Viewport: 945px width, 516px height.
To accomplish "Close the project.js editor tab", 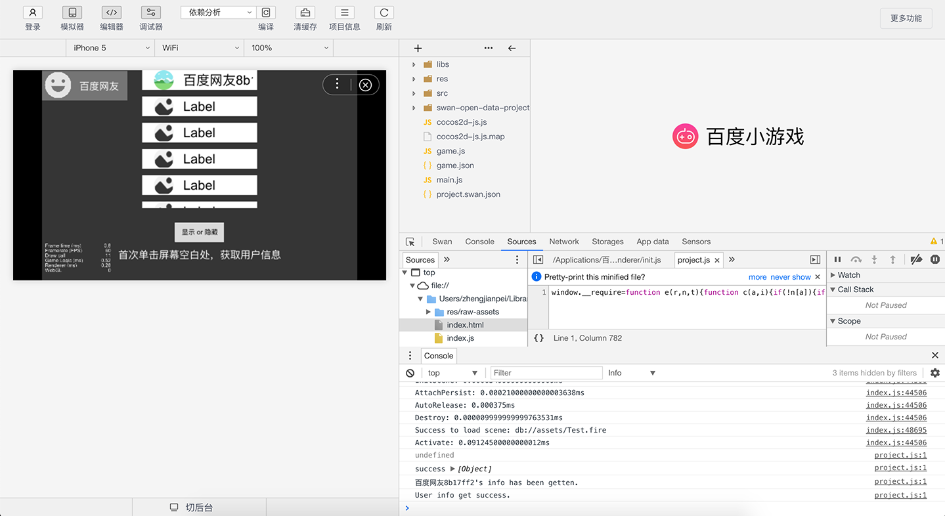I will (x=717, y=260).
